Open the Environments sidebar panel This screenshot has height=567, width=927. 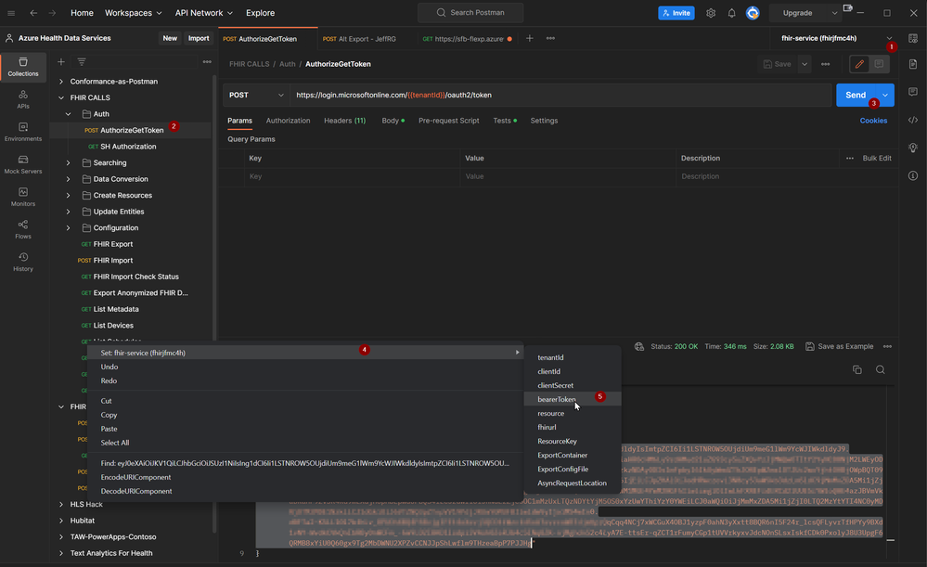point(23,132)
